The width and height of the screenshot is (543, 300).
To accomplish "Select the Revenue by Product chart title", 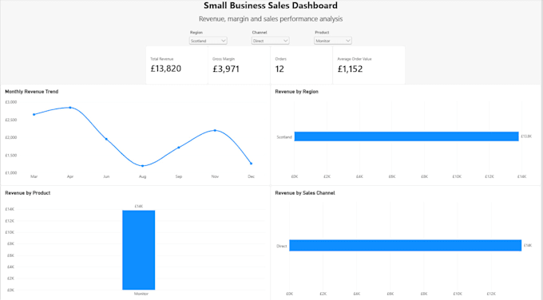I will [28, 193].
